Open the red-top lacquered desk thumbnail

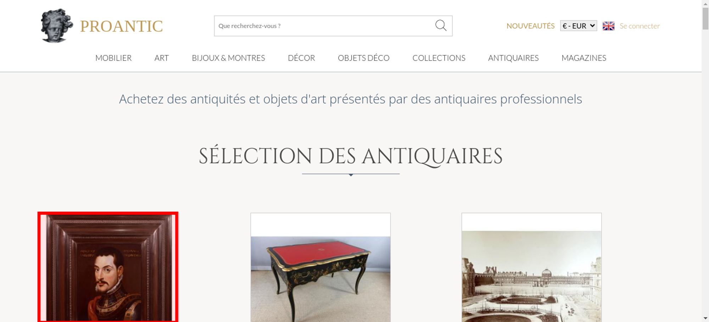pos(320,267)
